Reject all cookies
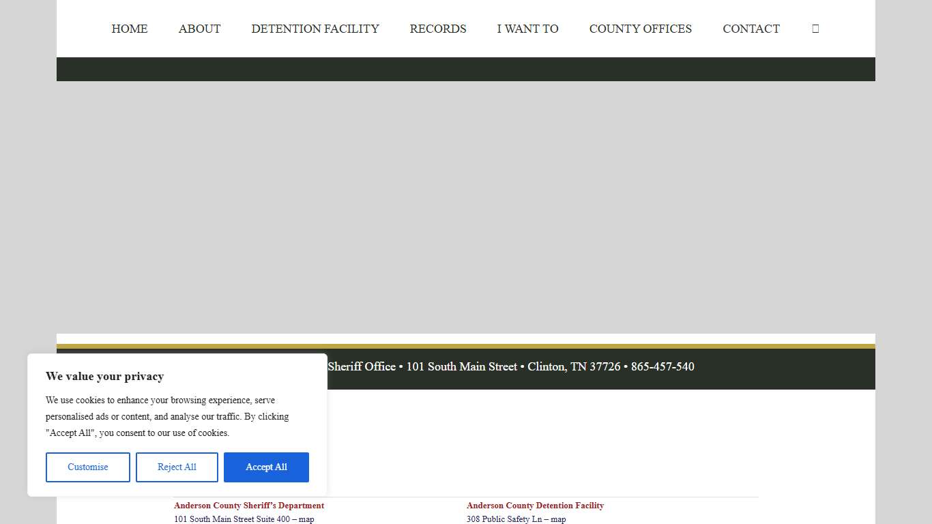The image size is (932, 524). click(177, 467)
